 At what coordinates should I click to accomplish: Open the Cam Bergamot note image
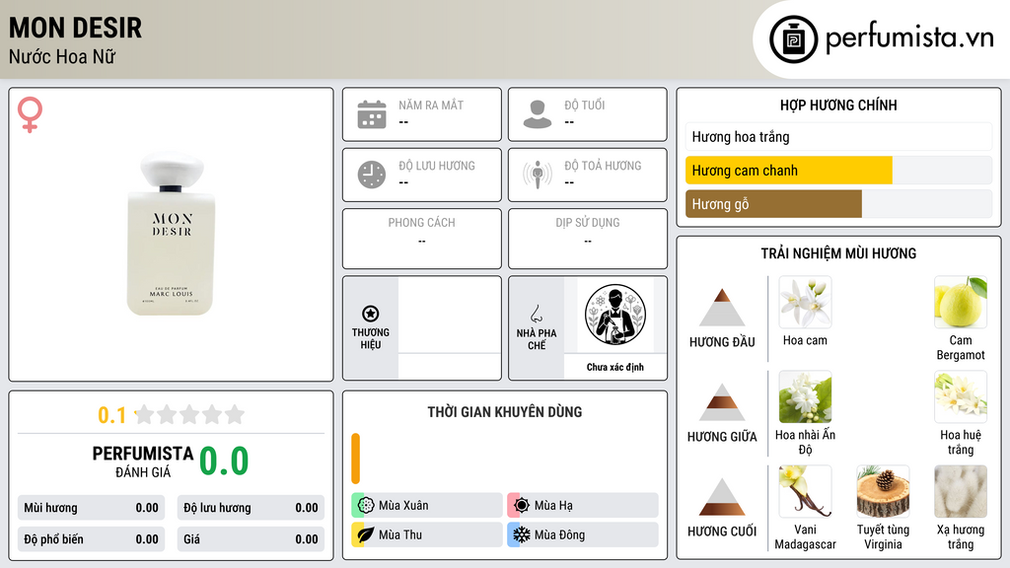[961, 302]
